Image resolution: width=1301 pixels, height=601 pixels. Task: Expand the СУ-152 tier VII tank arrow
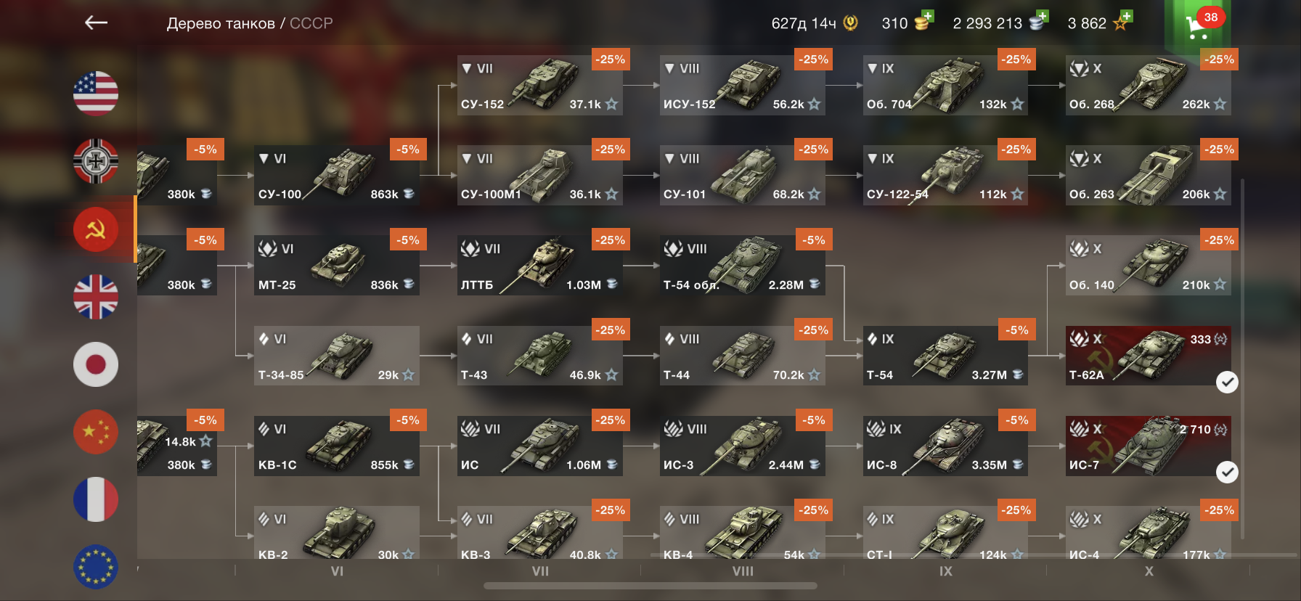tap(467, 68)
